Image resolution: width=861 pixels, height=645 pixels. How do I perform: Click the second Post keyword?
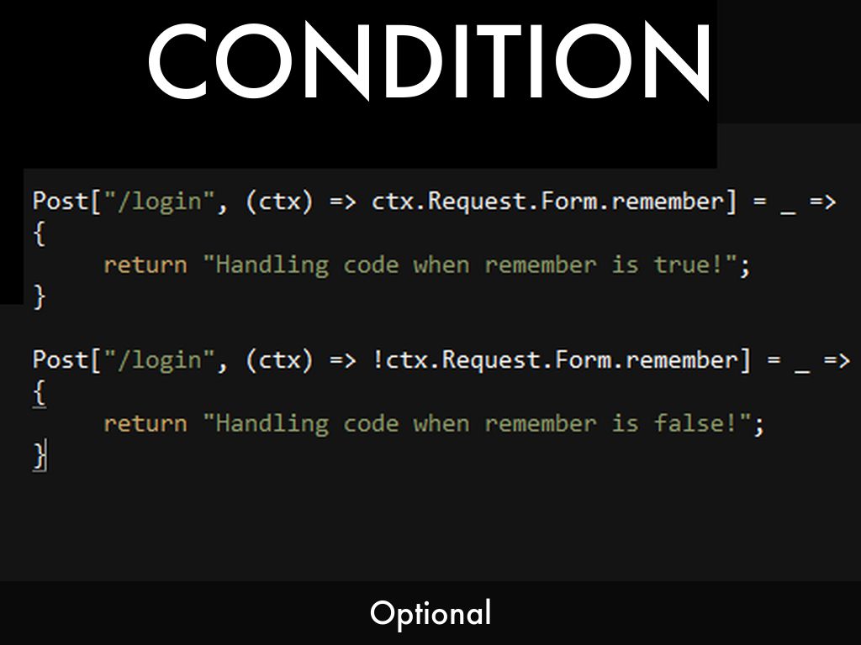pyautogui.click(x=61, y=359)
